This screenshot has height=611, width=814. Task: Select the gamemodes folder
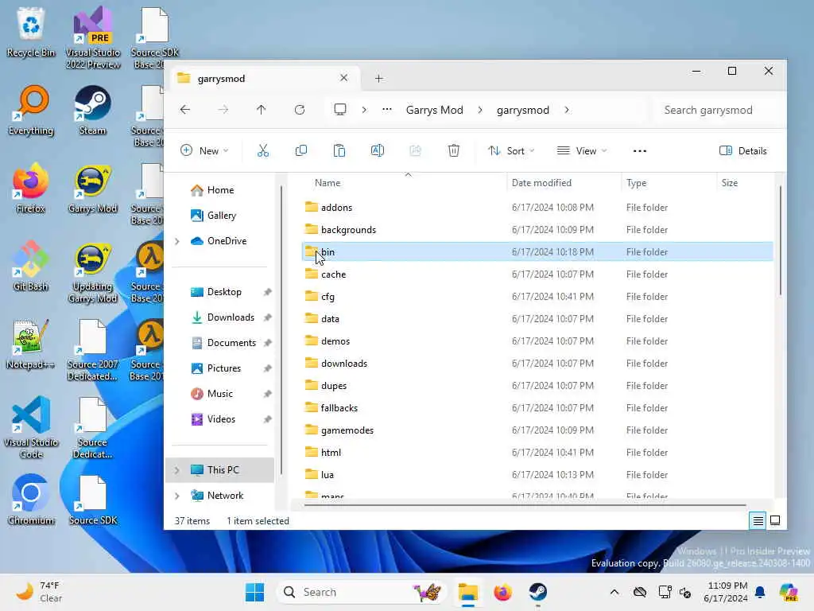(x=537, y=430)
